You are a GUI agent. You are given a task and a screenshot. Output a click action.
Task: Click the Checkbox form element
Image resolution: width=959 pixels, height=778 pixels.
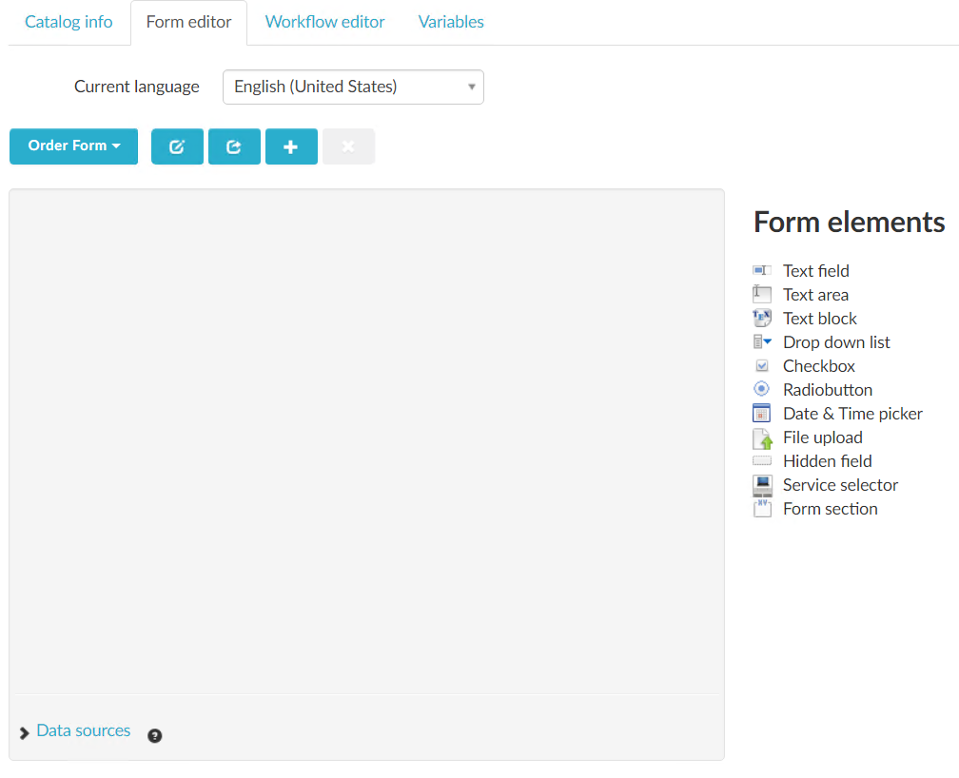(818, 366)
